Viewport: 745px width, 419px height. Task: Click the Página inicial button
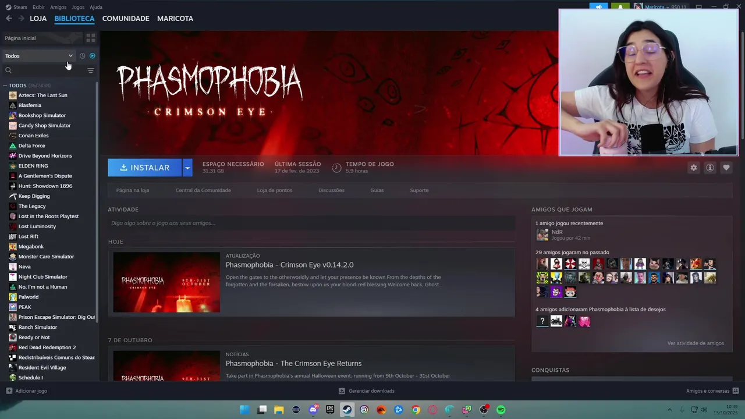pyautogui.click(x=42, y=38)
